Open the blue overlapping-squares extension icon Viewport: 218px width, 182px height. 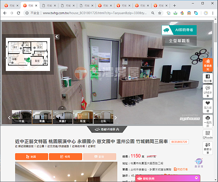196,13
